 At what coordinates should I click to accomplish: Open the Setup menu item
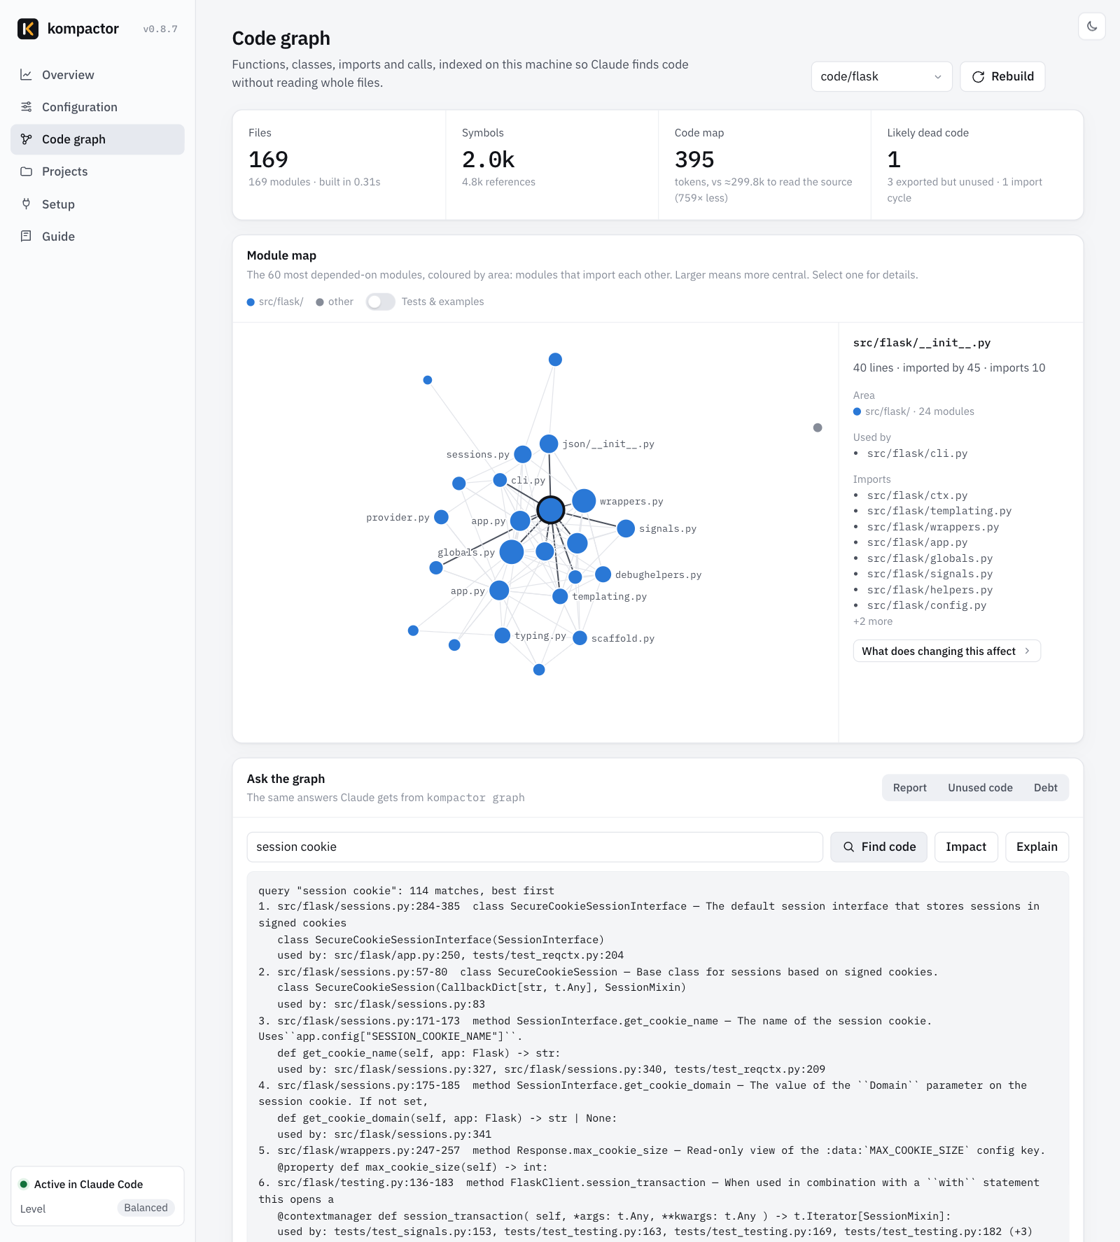tap(97, 204)
